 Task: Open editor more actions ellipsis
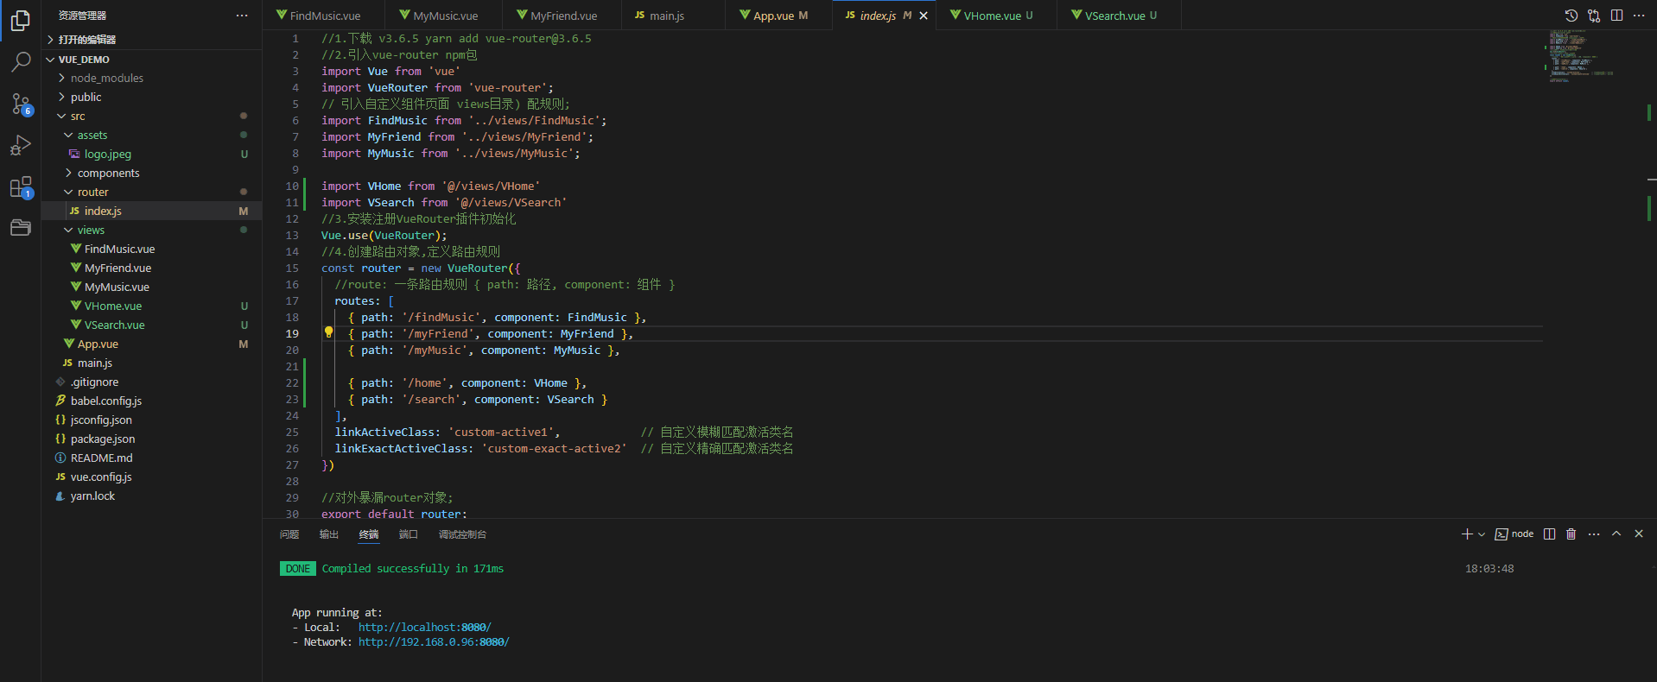(x=1639, y=16)
